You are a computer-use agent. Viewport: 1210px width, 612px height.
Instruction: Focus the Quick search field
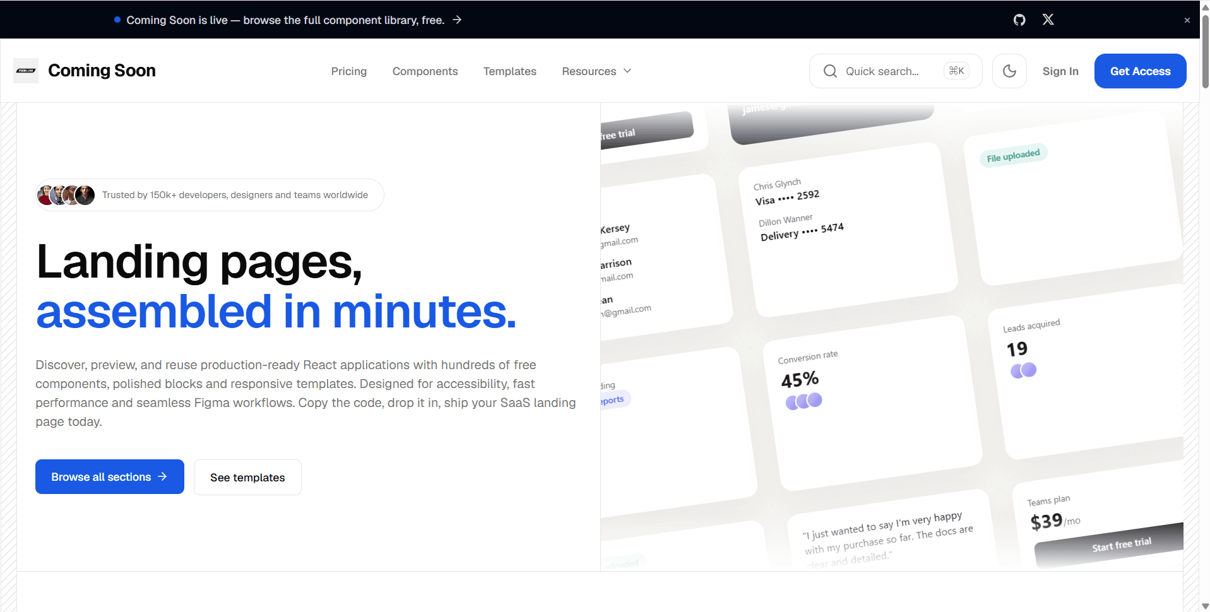(x=896, y=71)
